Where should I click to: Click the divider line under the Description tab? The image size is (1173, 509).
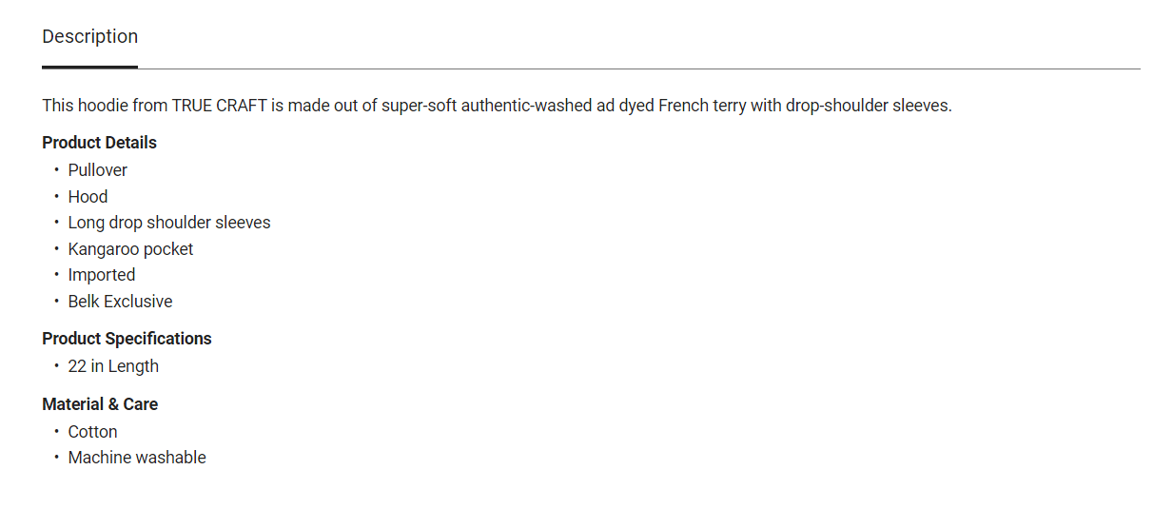(x=637, y=69)
